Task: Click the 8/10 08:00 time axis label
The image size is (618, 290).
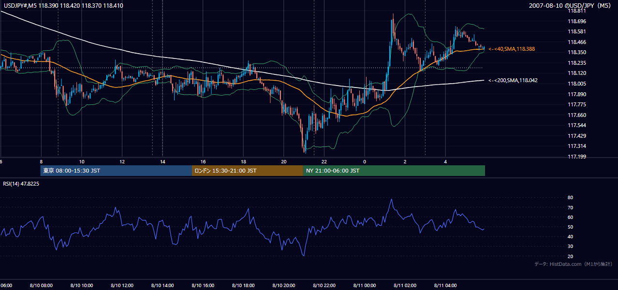Action: (41, 286)
